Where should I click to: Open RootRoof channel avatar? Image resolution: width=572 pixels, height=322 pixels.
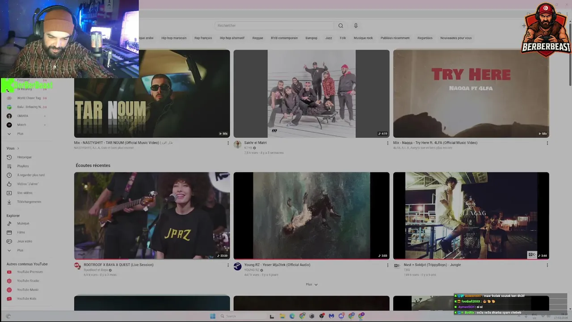click(78, 267)
